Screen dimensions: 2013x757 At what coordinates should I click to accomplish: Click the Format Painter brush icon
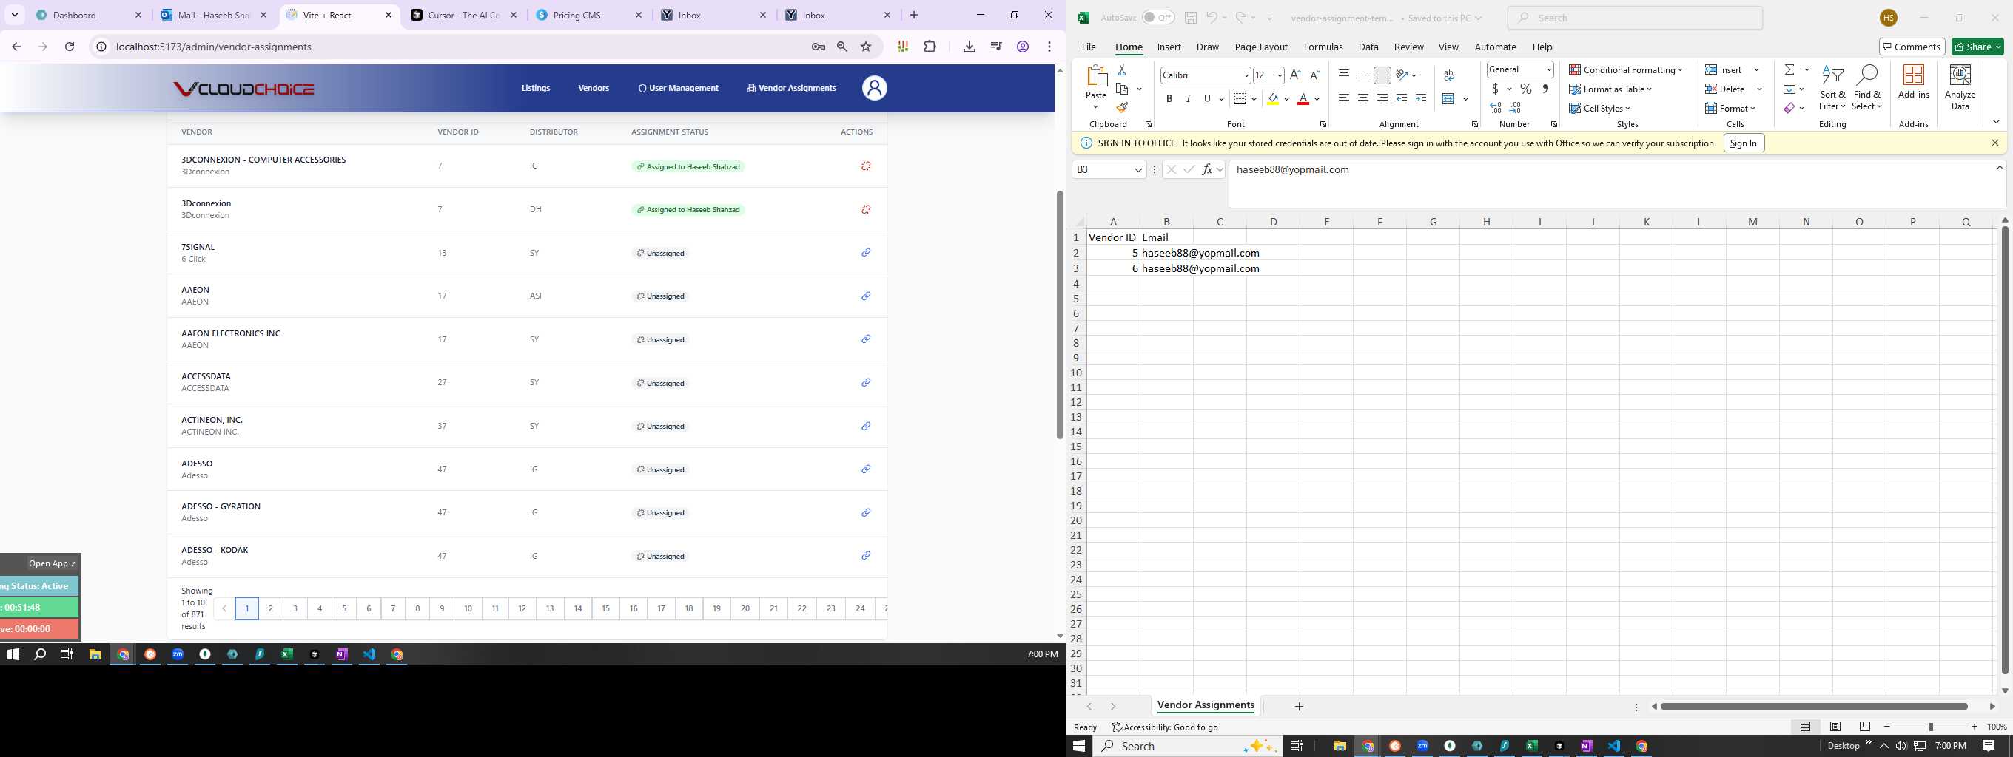[1122, 108]
